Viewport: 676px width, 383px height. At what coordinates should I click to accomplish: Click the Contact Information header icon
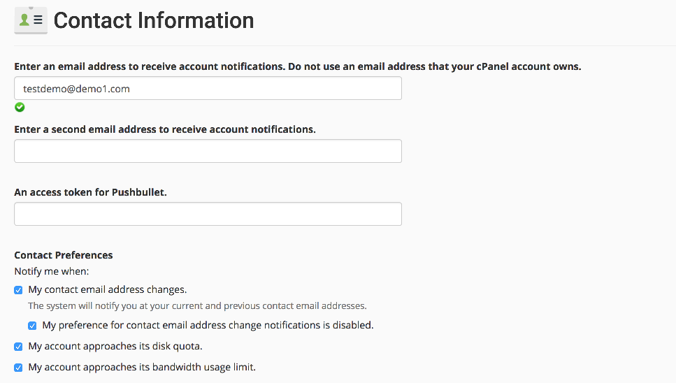click(31, 20)
